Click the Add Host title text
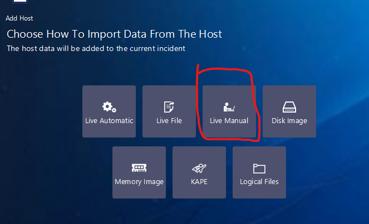This screenshot has width=369, height=224. pos(19,18)
